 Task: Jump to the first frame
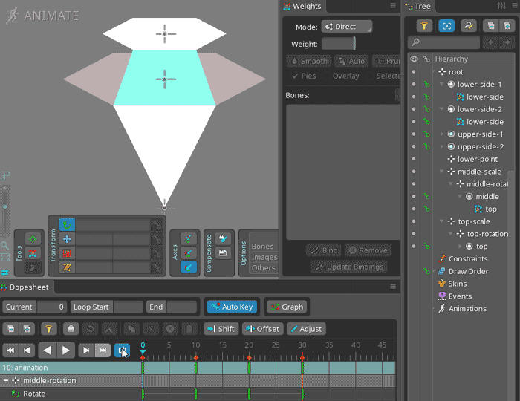pyautogui.click(x=10, y=350)
